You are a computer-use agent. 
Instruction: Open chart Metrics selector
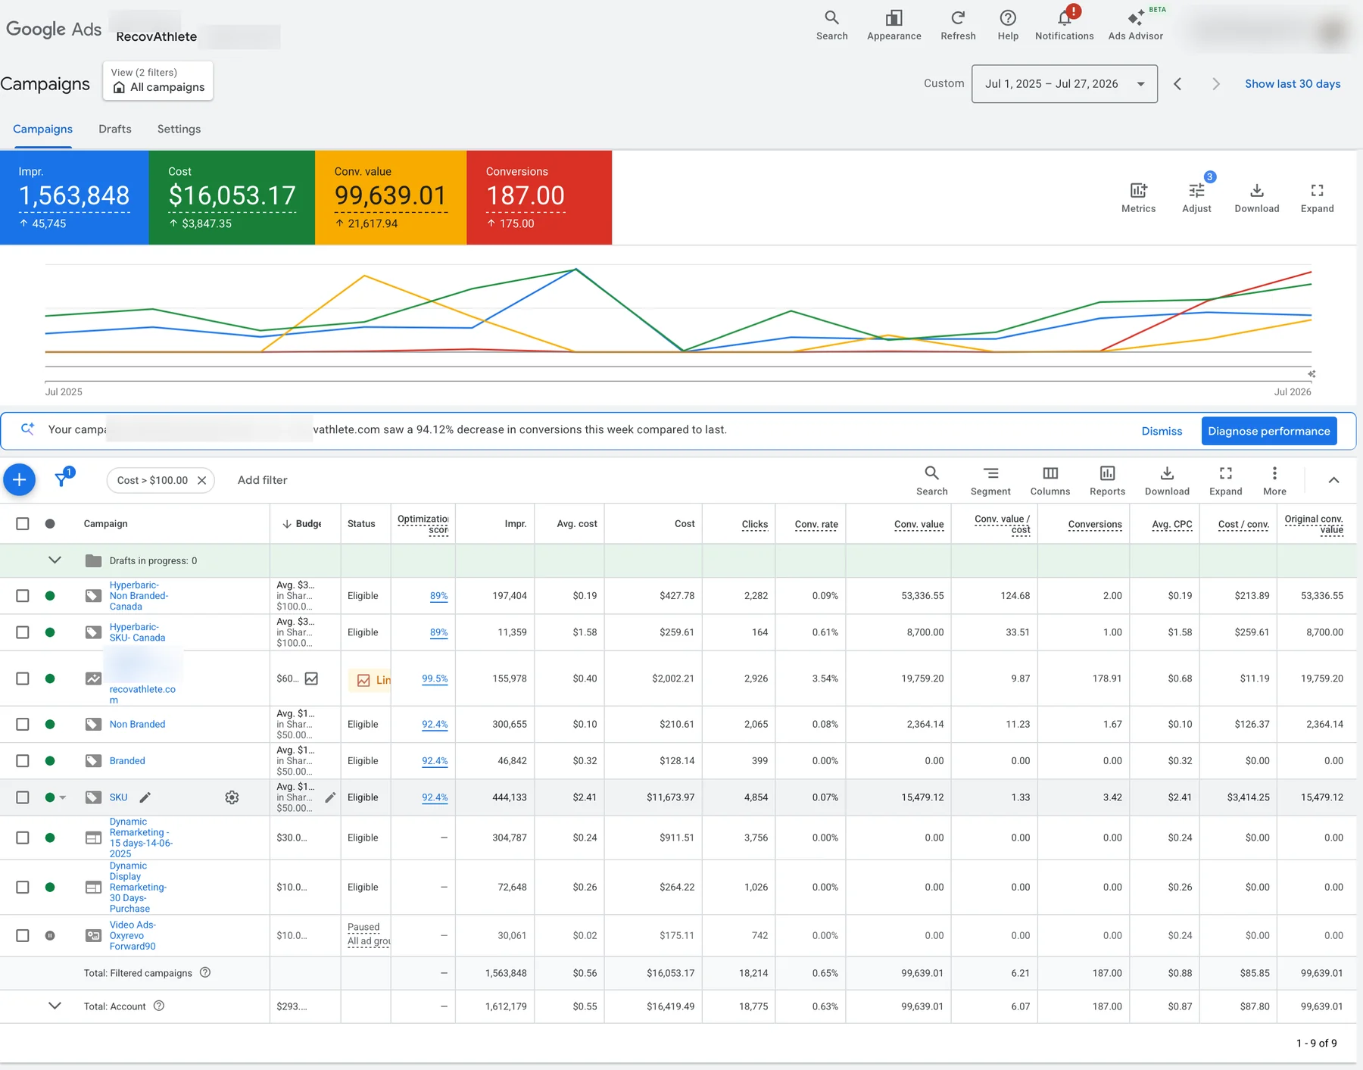pos(1138,198)
